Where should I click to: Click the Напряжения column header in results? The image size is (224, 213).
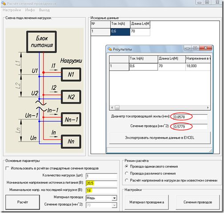point(198,59)
